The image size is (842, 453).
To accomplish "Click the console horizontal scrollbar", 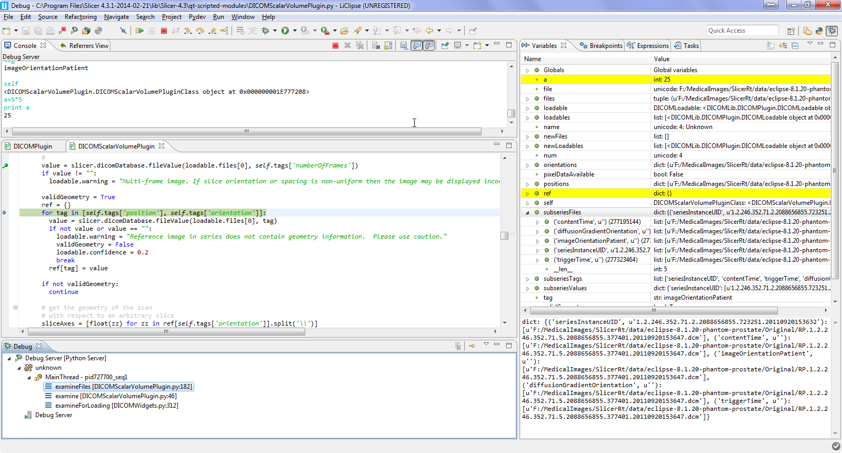I will pyautogui.click(x=246, y=131).
